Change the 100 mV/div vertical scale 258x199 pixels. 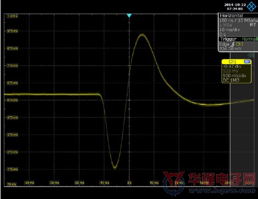click(x=235, y=76)
